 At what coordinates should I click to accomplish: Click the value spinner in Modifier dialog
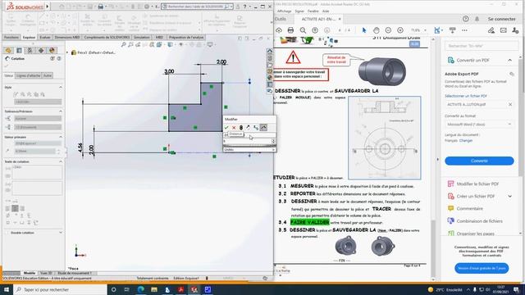(273, 141)
